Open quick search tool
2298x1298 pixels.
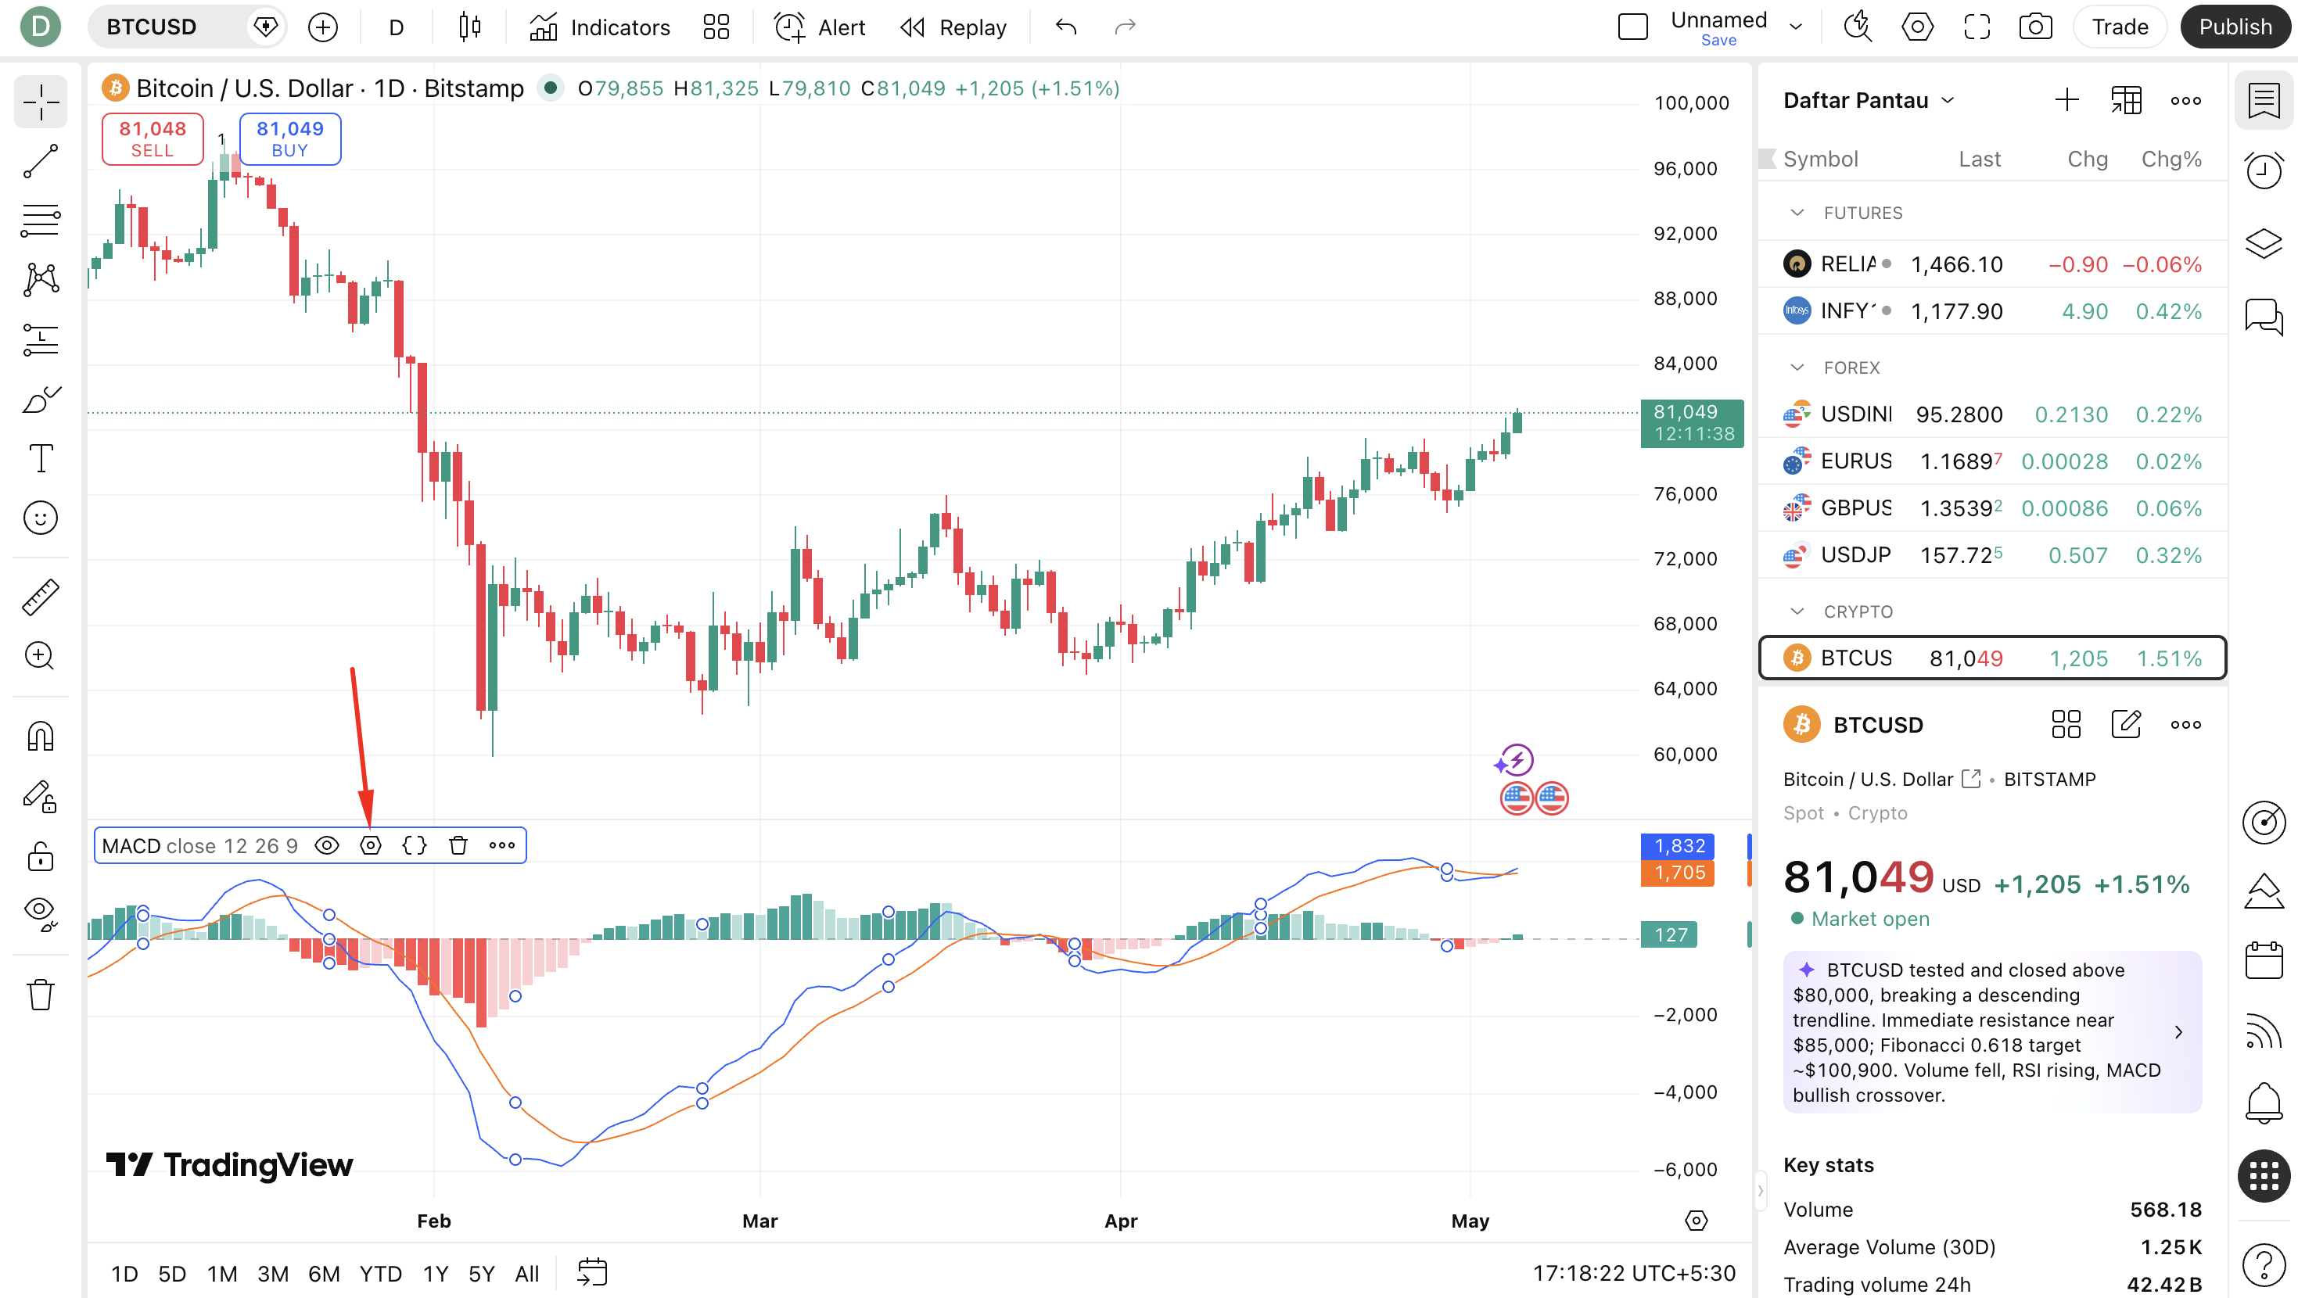click(1858, 27)
